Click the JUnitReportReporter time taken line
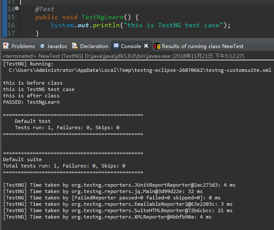Image resolution: width=274 pixels, height=230 pixels. [x=119, y=185]
